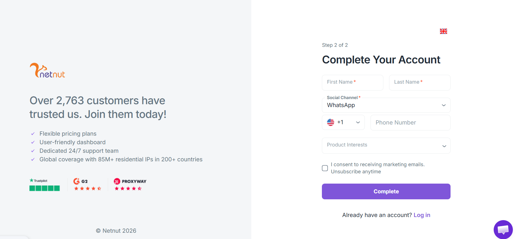This screenshot has height=239, width=516.
Task: Click the marketing emails consent text
Action: (x=377, y=168)
